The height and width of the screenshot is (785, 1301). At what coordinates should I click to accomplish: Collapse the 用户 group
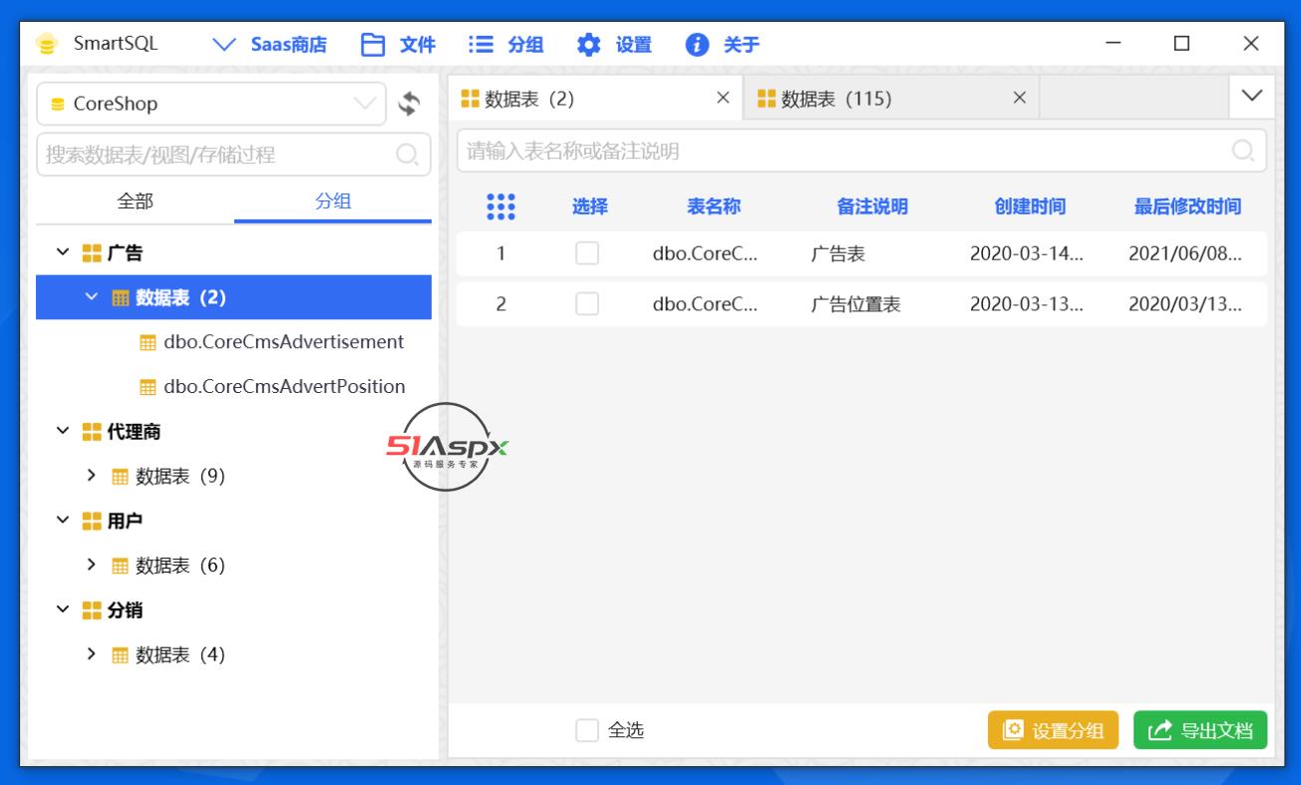click(64, 521)
